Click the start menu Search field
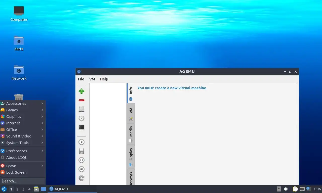This screenshot has height=193, width=322. point(23,181)
